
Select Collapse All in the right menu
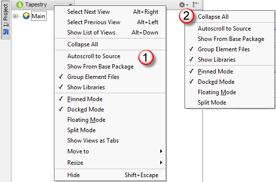click(230, 17)
